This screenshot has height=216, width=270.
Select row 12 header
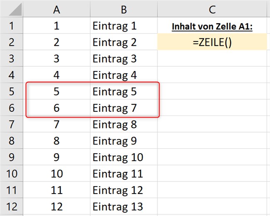coord(11,206)
